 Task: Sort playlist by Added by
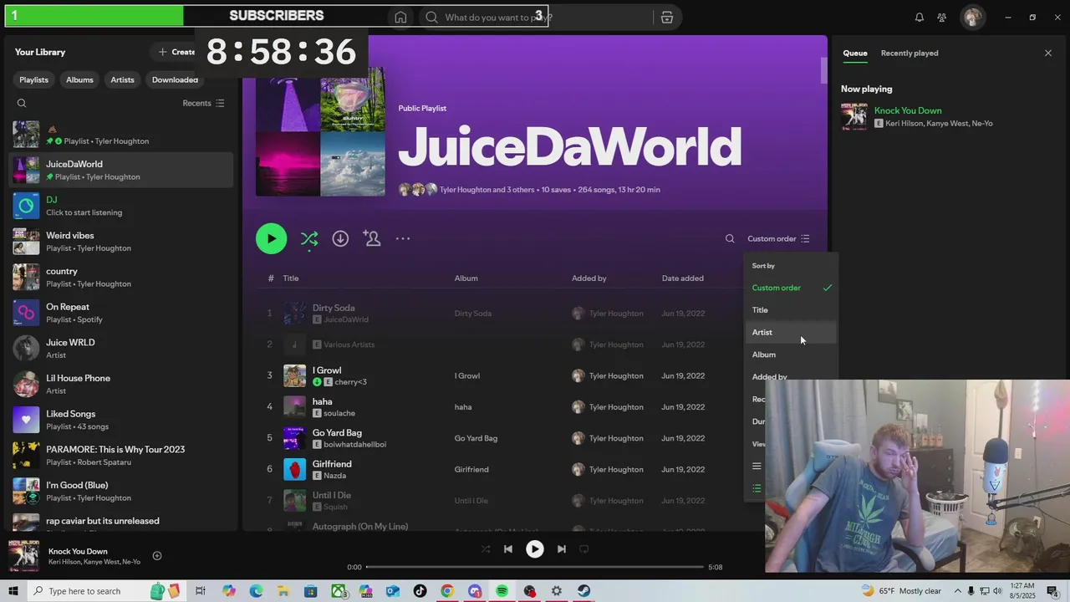point(769,376)
